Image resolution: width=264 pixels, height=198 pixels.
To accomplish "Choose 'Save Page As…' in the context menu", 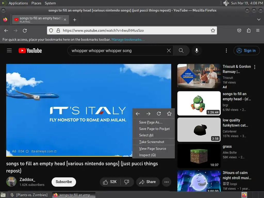I will (154, 122).
